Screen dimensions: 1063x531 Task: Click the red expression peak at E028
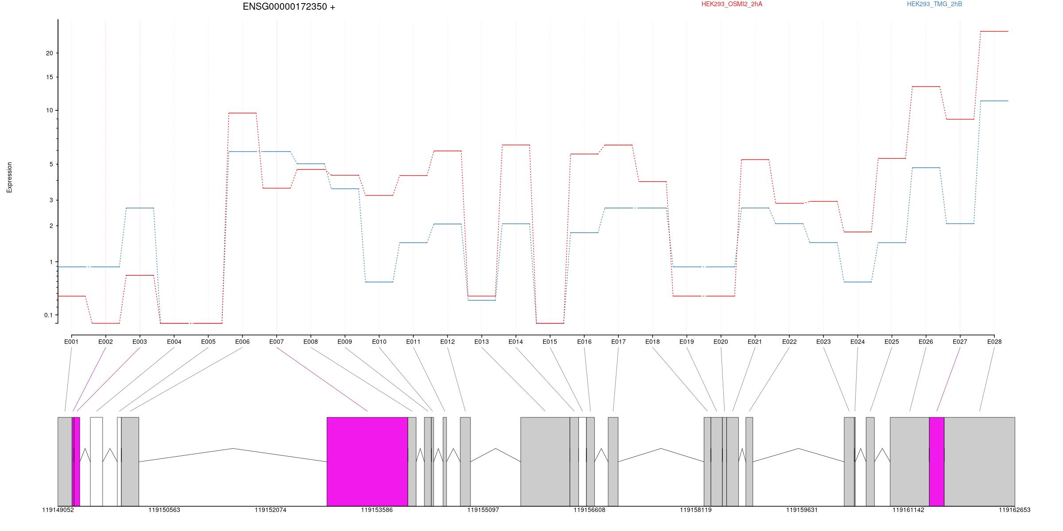pyautogui.click(x=994, y=31)
